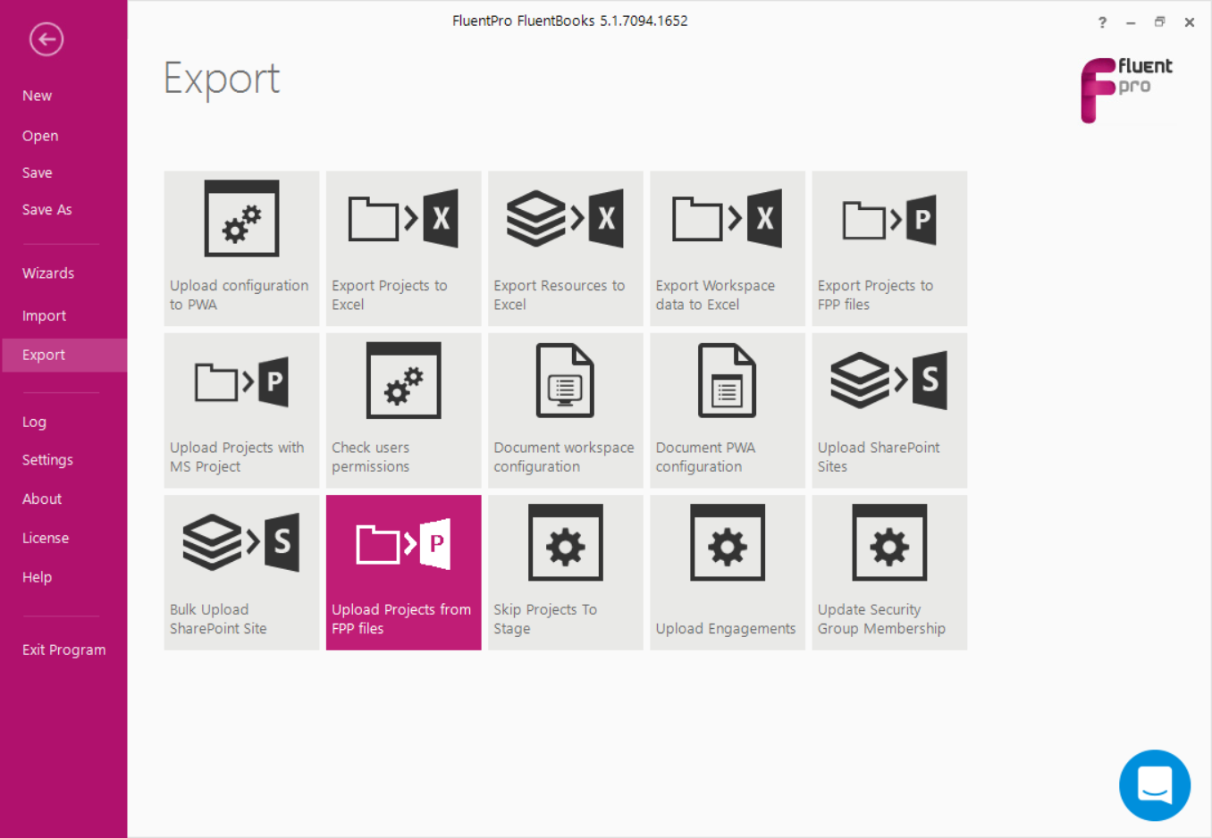Restore down the FluentBooks window
This screenshot has width=1212, height=838.
(1159, 22)
